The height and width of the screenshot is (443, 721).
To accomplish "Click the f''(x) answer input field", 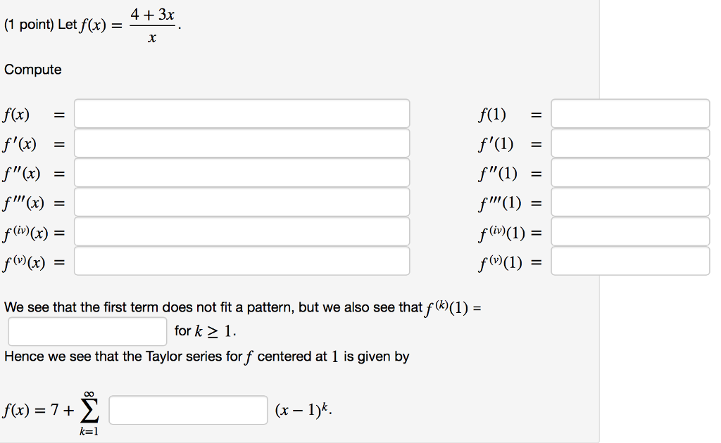I will click(x=243, y=172).
